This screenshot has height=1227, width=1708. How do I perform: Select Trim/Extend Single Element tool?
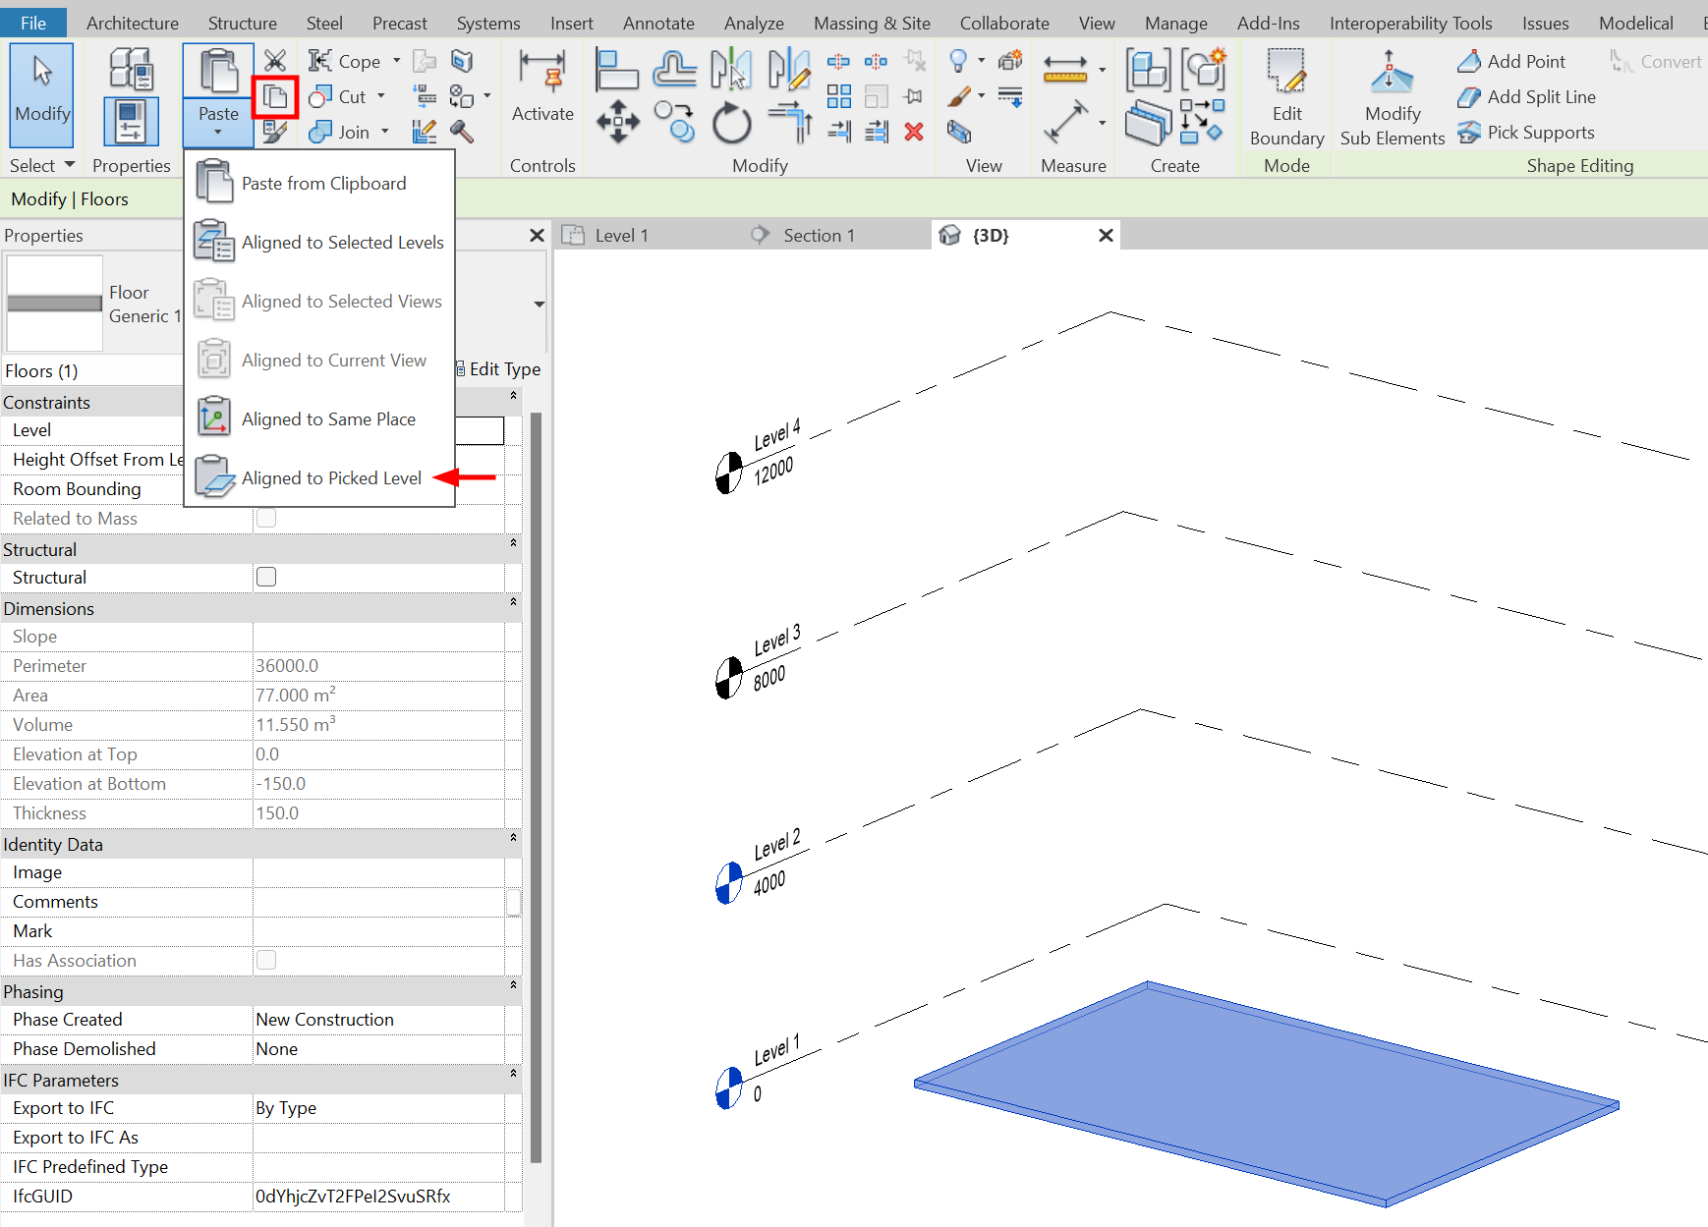click(838, 132)
